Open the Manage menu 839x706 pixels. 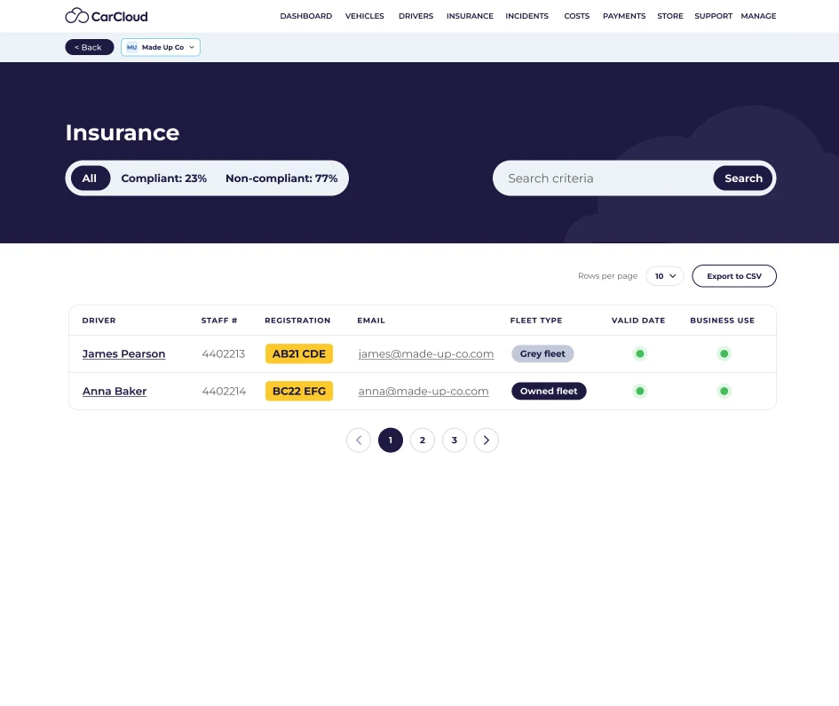coord(758,16)
